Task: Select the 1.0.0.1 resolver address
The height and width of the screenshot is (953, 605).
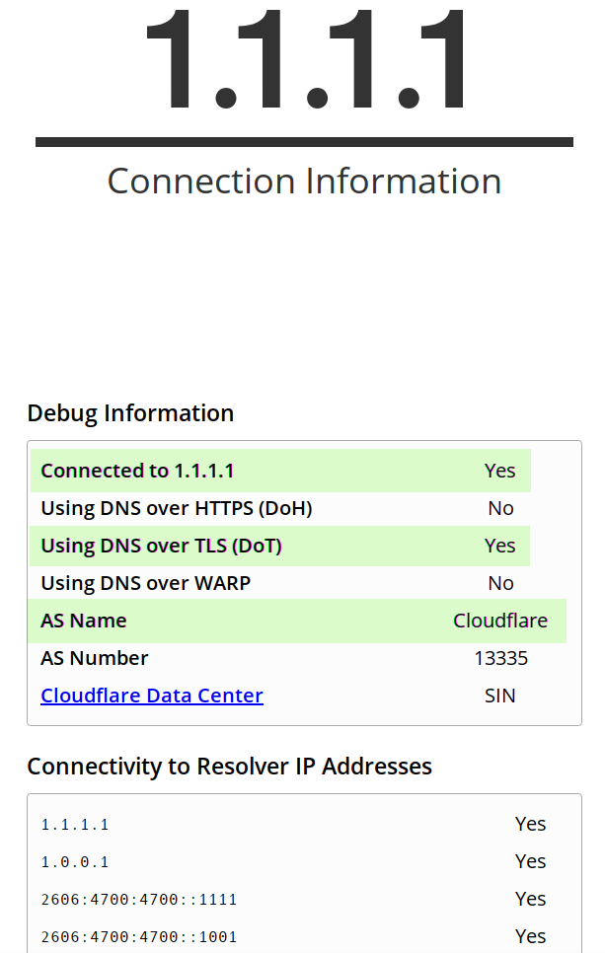Action: click(75, 862)
